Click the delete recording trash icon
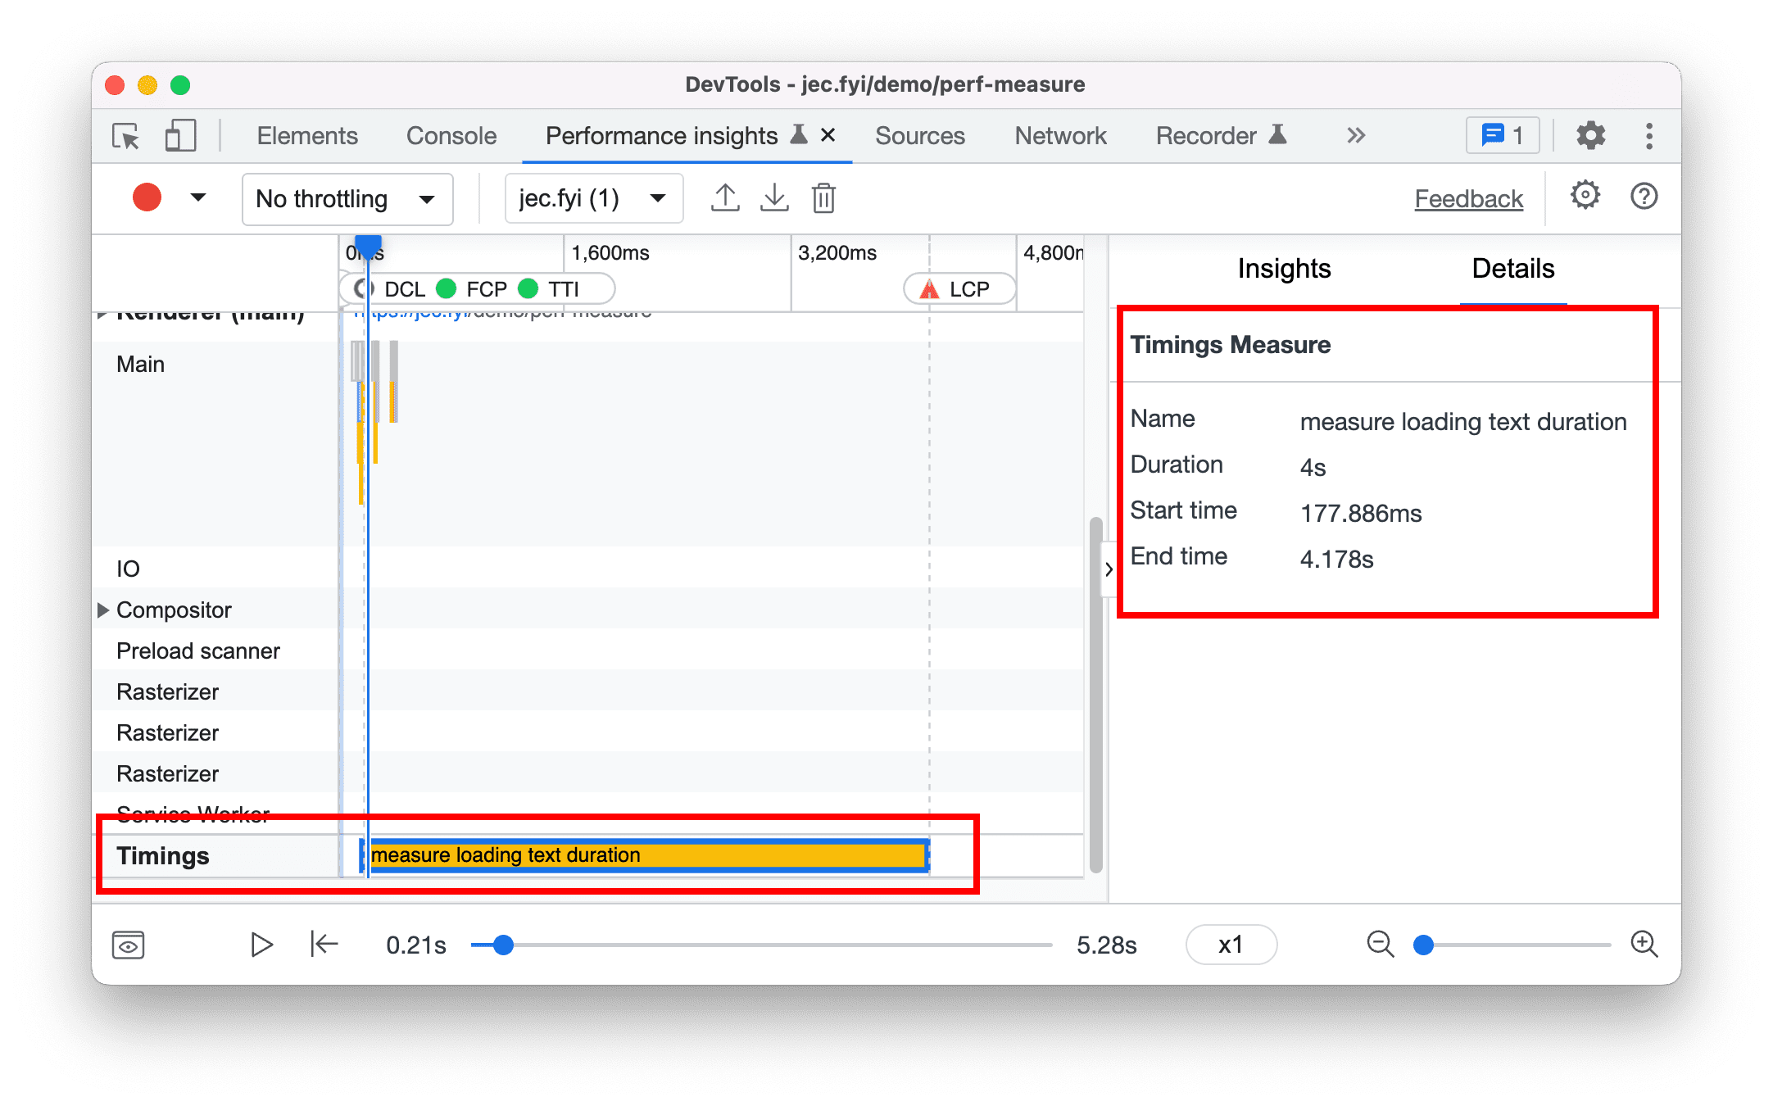This screenshot has width=1773, height=1106. click(824, 197)
